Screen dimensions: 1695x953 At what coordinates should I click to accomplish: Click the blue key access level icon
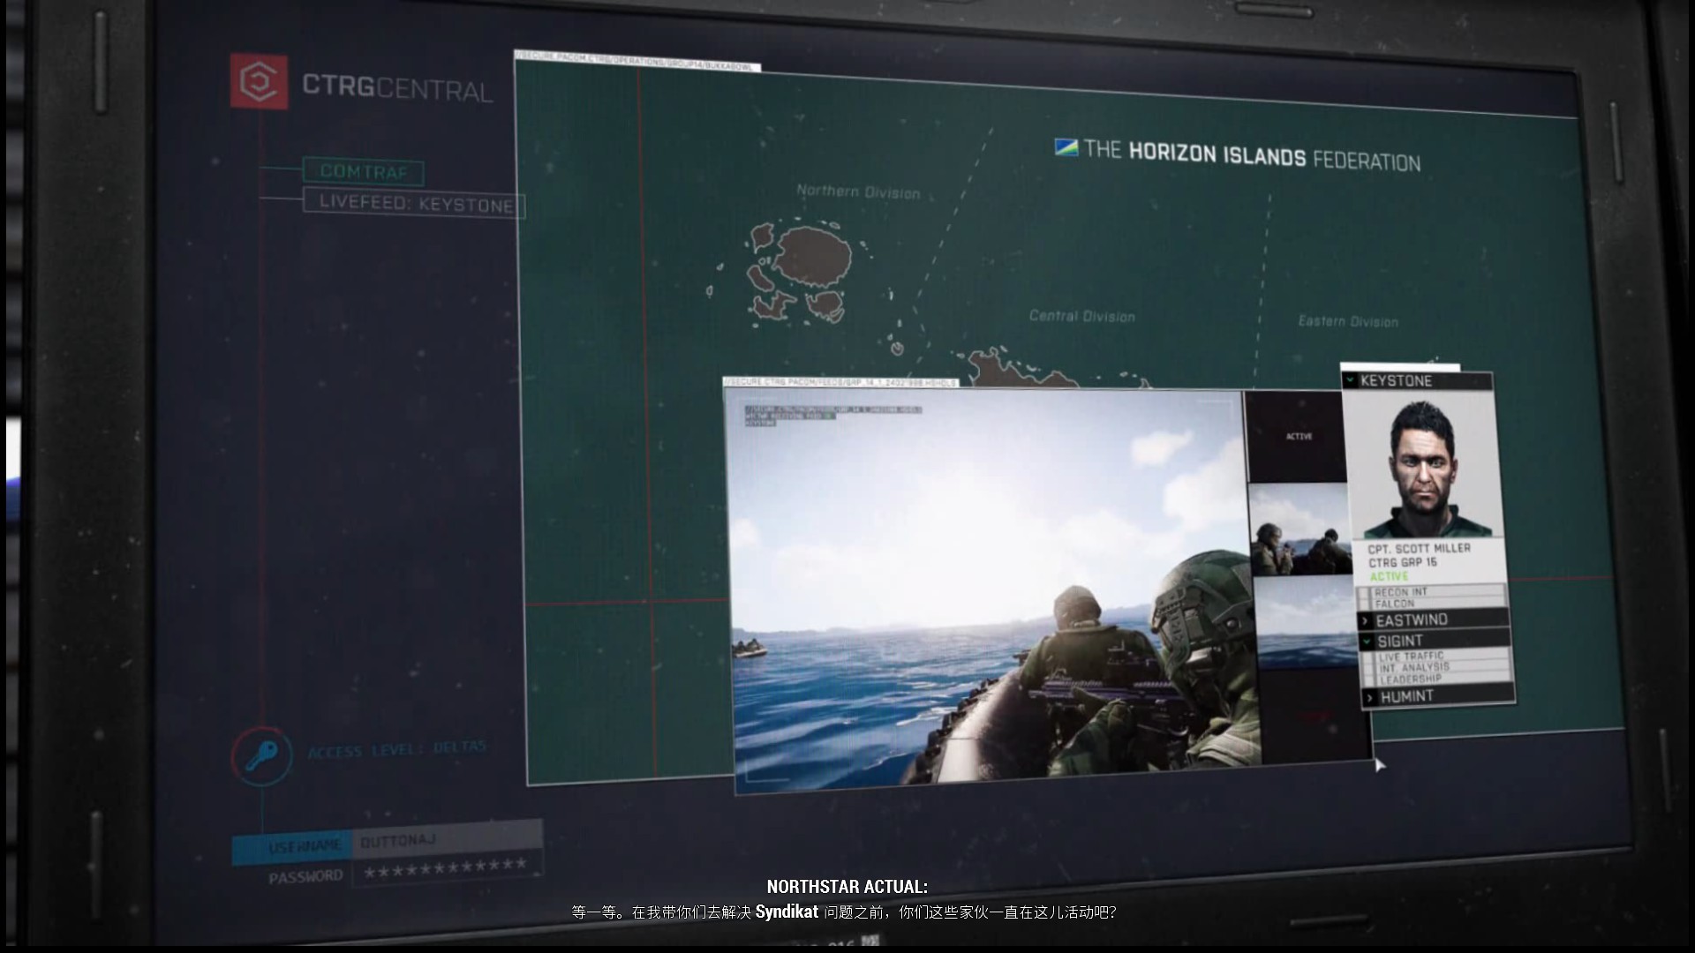[x=261, y=755]
